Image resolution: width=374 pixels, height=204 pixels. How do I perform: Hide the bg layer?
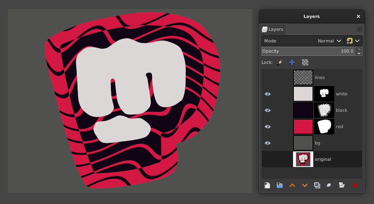click(x=268, y=143)
